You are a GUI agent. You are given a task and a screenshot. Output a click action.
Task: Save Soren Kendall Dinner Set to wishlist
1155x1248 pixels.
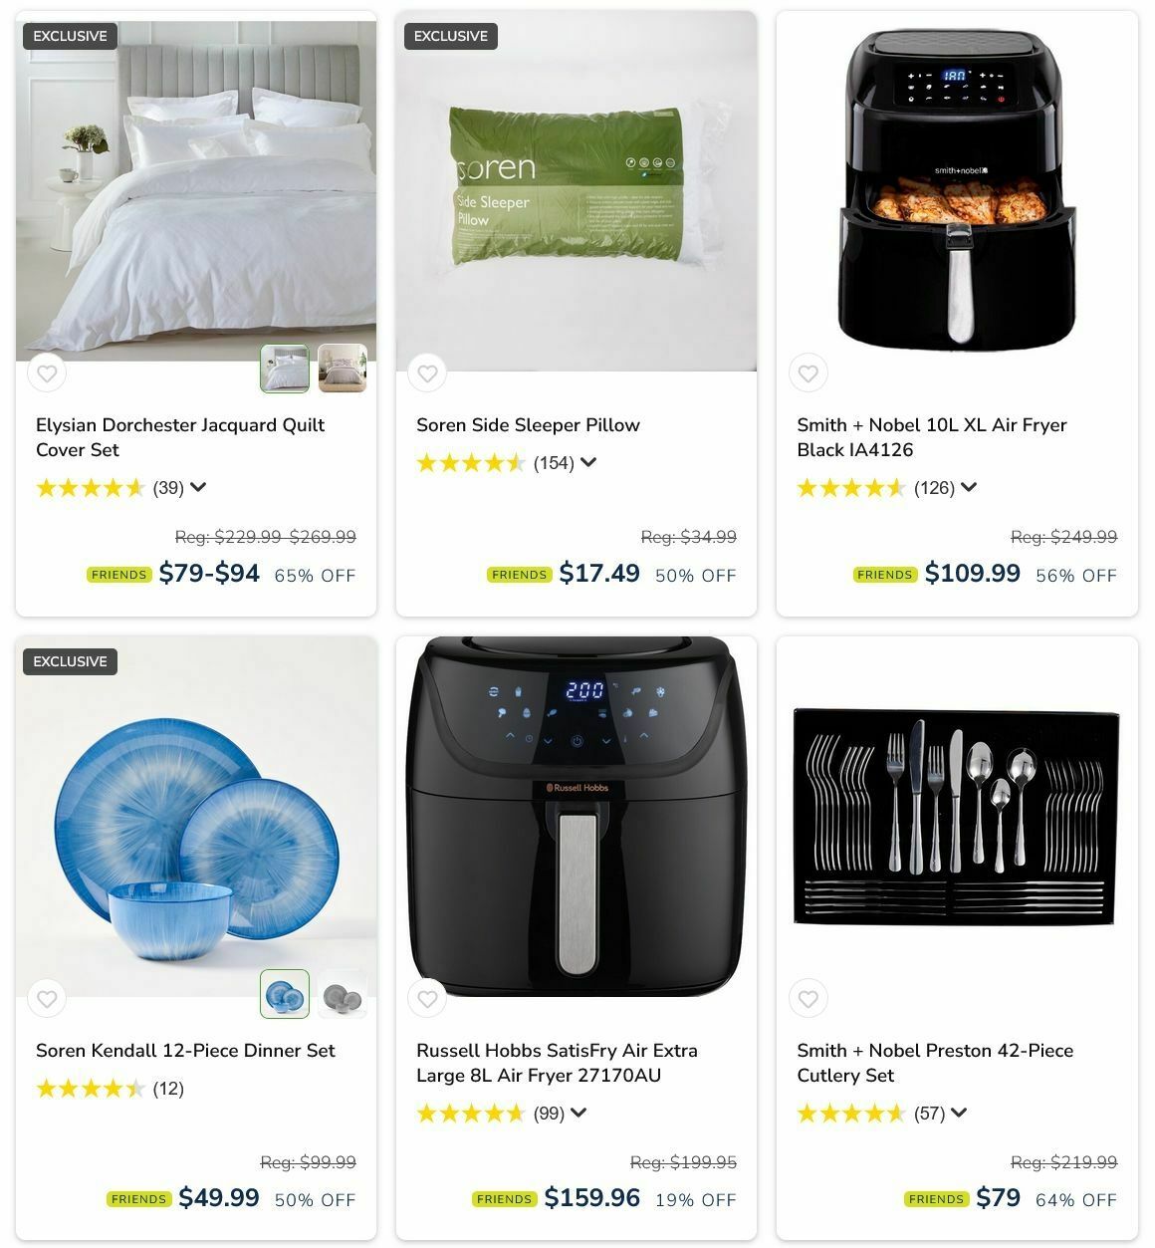[47, 999]
